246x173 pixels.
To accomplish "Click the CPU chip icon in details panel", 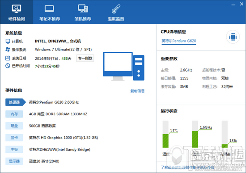I will click(233, 37).
